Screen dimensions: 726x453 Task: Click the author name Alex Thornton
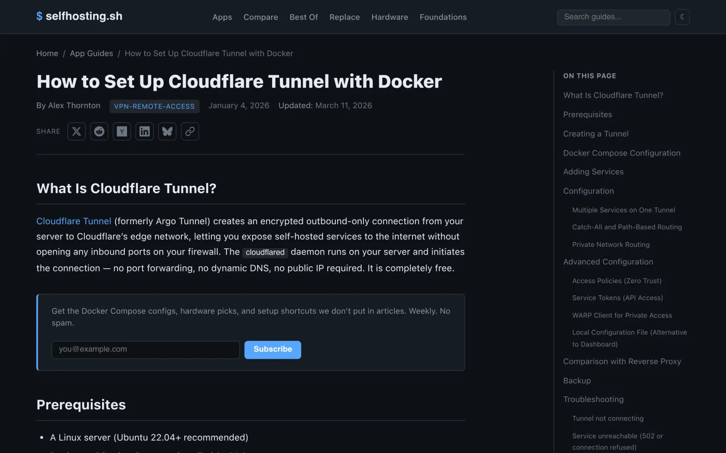[74, 106]
